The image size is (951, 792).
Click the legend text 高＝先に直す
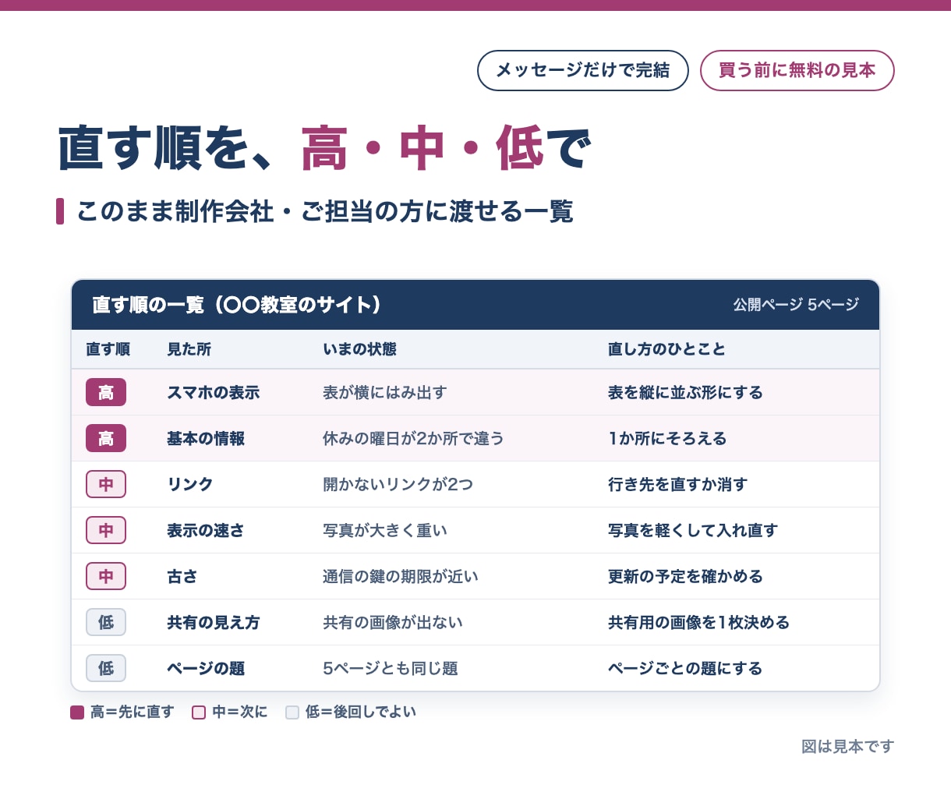pos(132,712)
